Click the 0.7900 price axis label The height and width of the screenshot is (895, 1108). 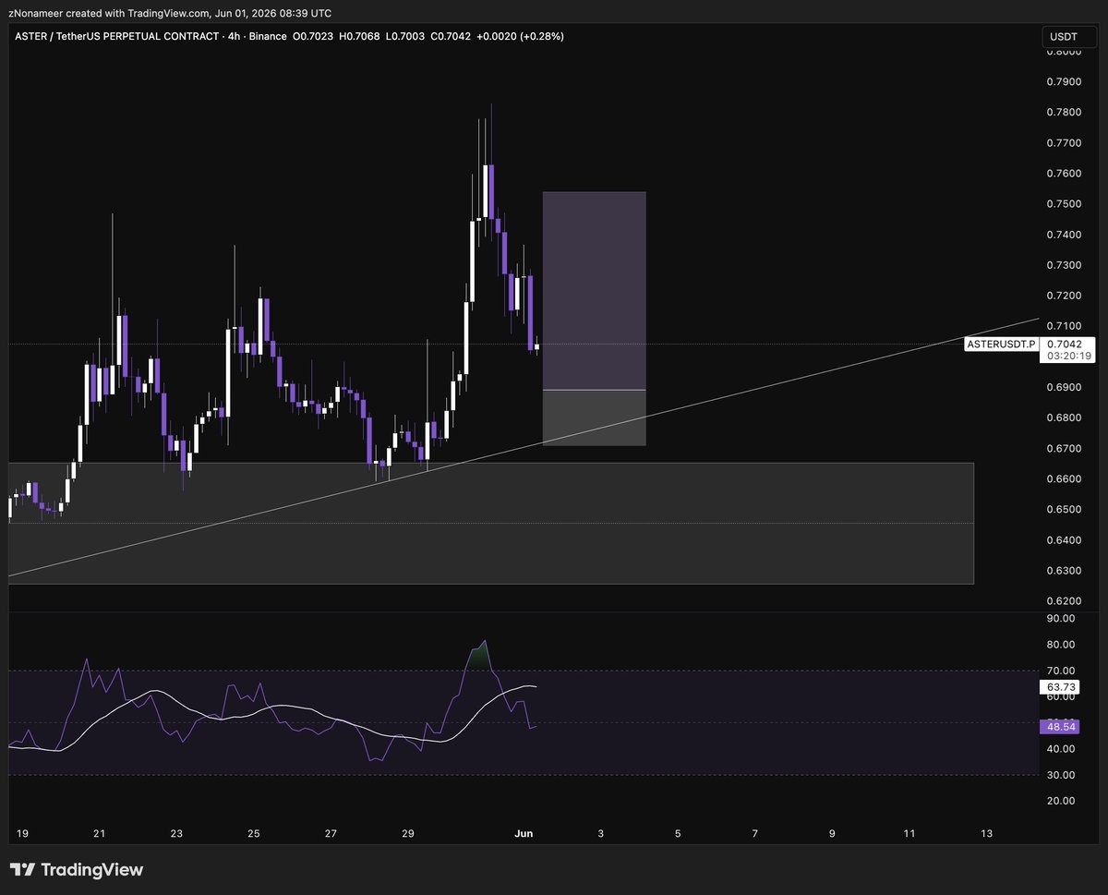click(x=1064, y=82)
